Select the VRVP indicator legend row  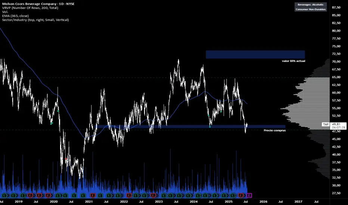(30, 8)
